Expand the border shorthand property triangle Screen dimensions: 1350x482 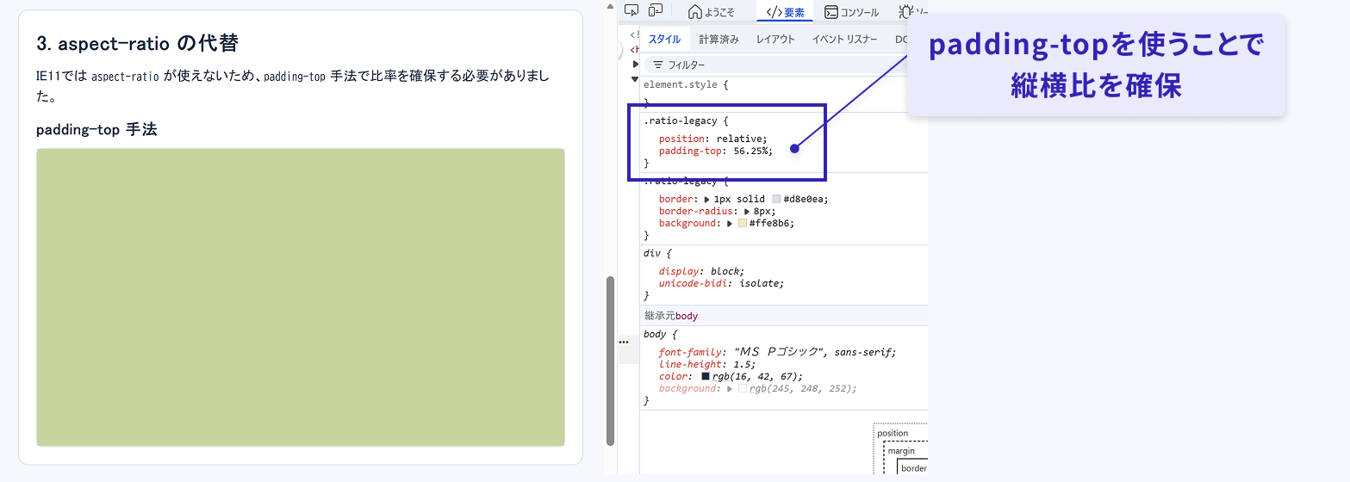[706, 200]
